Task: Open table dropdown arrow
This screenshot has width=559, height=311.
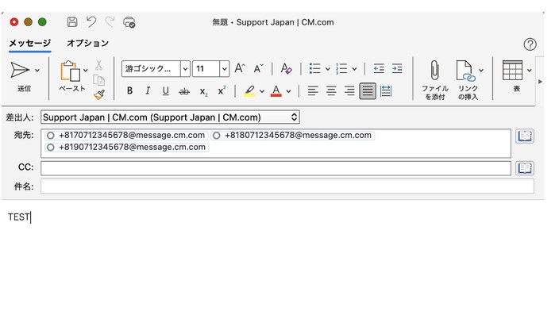Action: (530, 71)
